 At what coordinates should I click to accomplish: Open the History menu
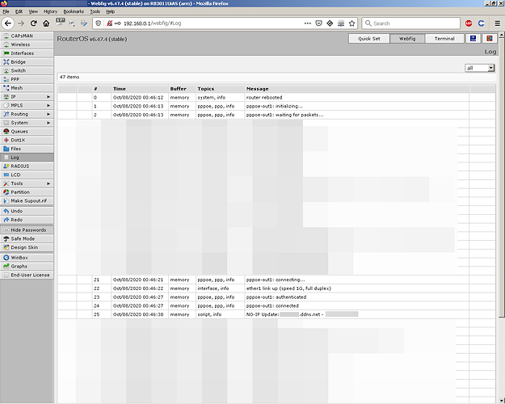(x=50, y=11)
